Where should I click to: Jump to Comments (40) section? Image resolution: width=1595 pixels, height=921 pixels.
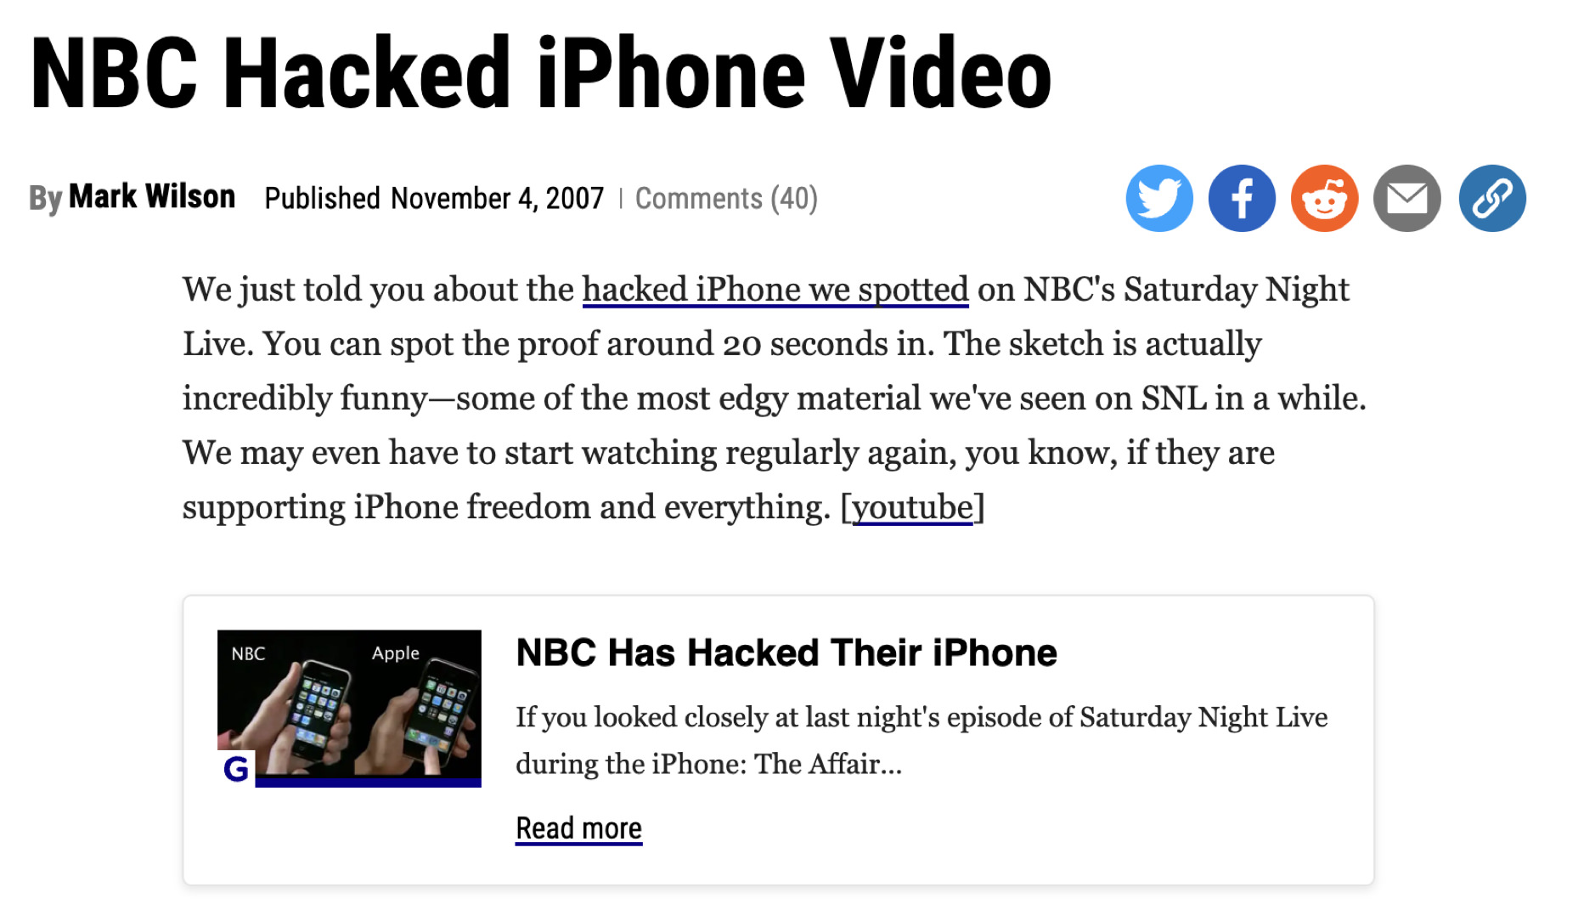(x=726, y=198)
